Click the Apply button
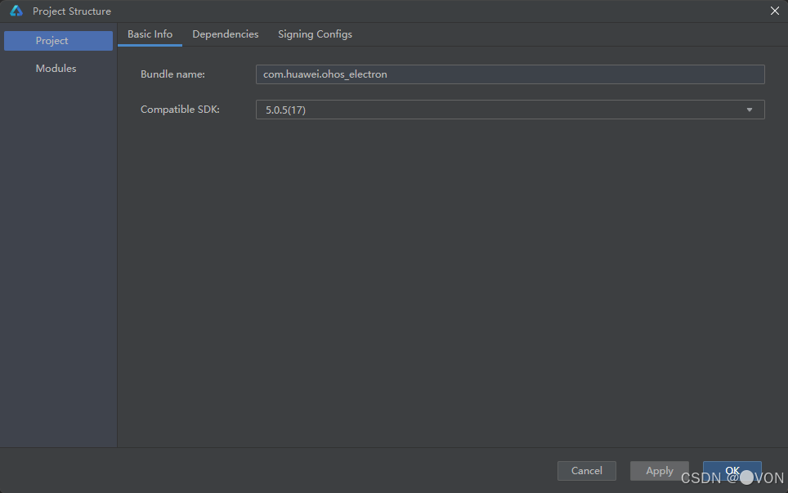This screenshot has width=788, height=493. pyautogui.click(x=660, y=471)
